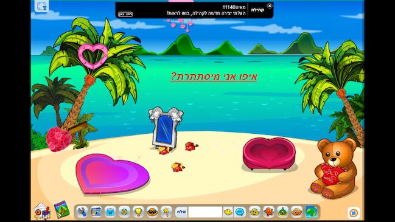
Task: Focus the chat message input field
Action: pos(205,212)
